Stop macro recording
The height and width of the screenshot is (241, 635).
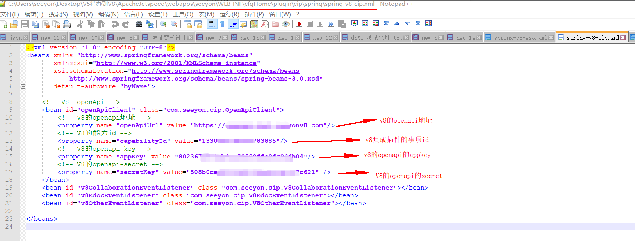[310, 24]
